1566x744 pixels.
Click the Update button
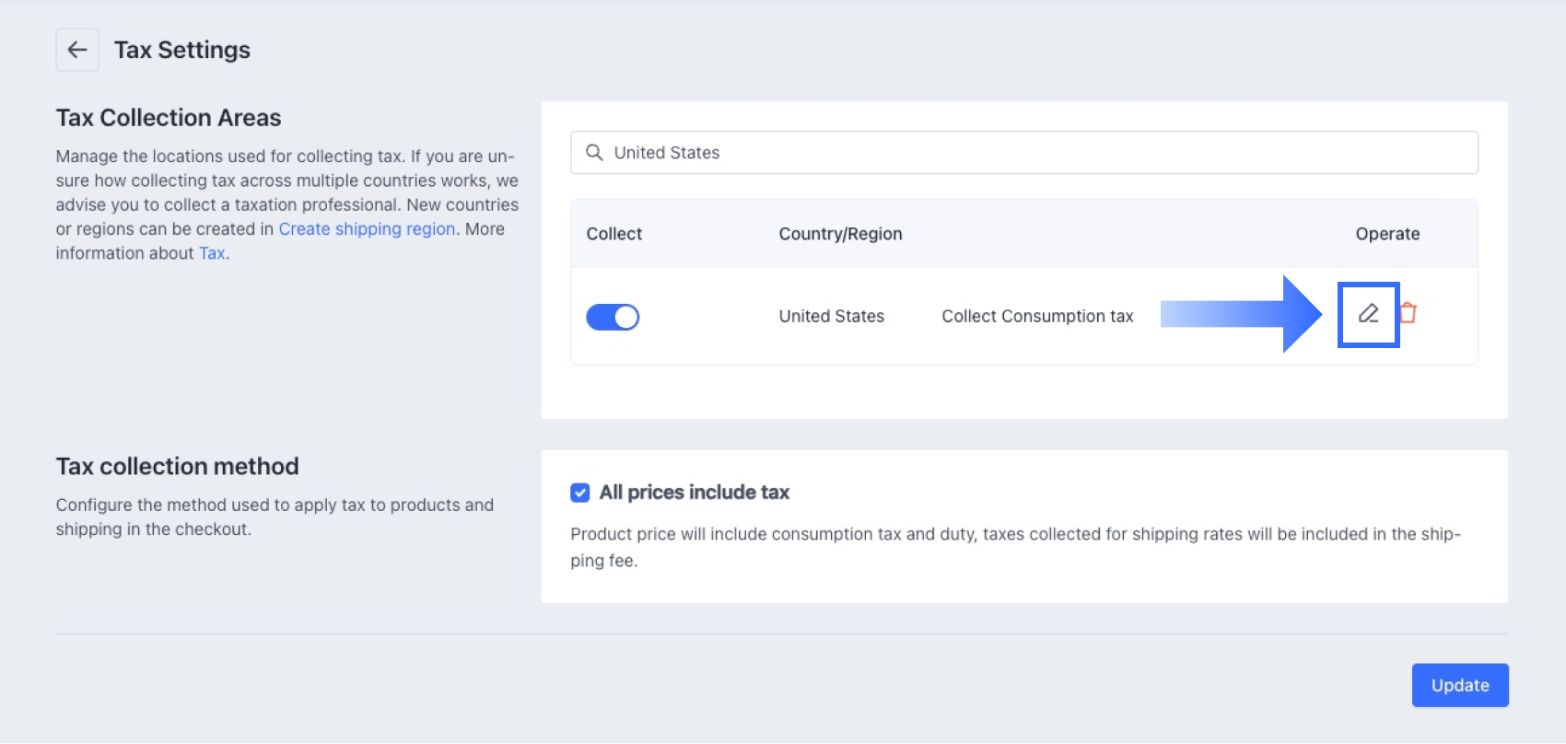1460,685
